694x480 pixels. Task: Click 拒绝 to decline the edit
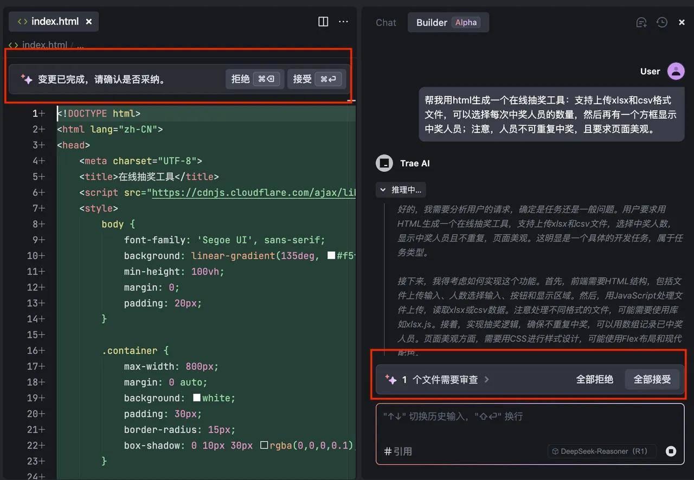254,79
